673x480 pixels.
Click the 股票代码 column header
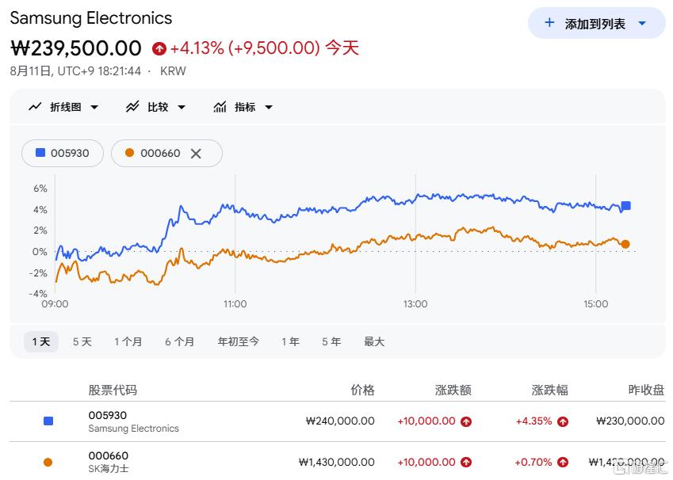tap(113, 390)
